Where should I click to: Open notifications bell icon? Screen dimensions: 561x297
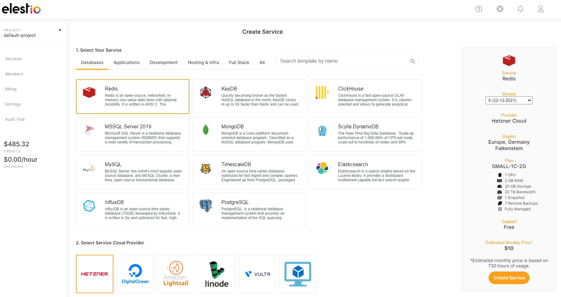click(x=520, y=9)
